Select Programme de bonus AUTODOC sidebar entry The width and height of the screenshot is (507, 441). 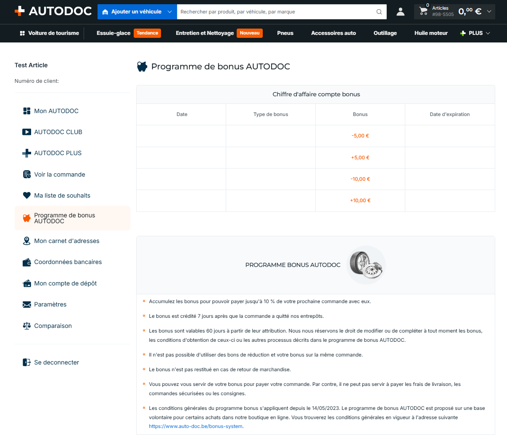pos(72,218)
